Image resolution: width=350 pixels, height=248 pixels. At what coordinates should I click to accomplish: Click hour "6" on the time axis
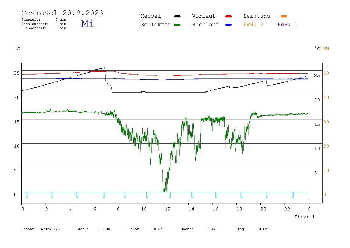pyautogui.click(x=95, y=209)
